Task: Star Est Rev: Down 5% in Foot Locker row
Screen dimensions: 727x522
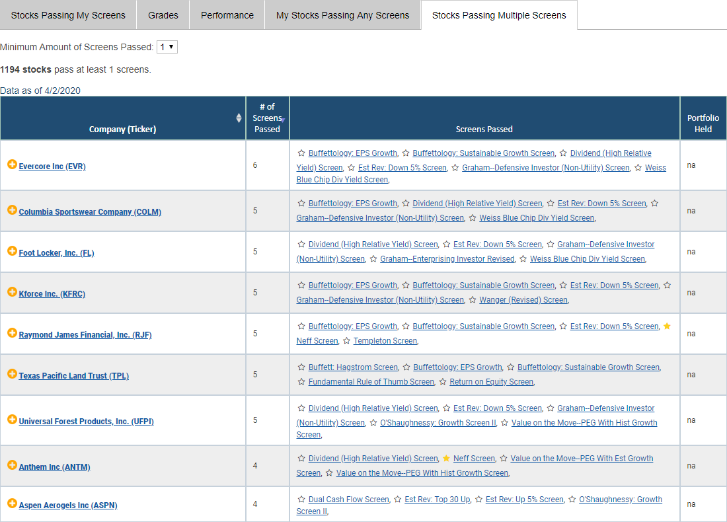Action: (x=447, y=244)
